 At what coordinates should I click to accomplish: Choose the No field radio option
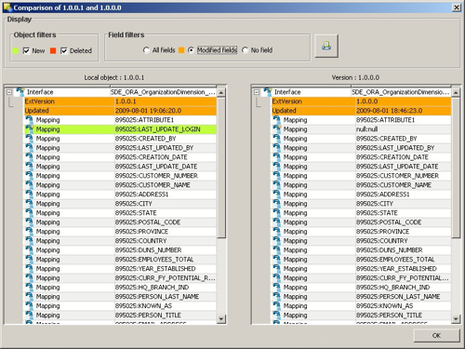(245, 50)
